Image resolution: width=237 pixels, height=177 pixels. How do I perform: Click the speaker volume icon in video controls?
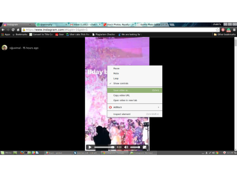(126, 147)
